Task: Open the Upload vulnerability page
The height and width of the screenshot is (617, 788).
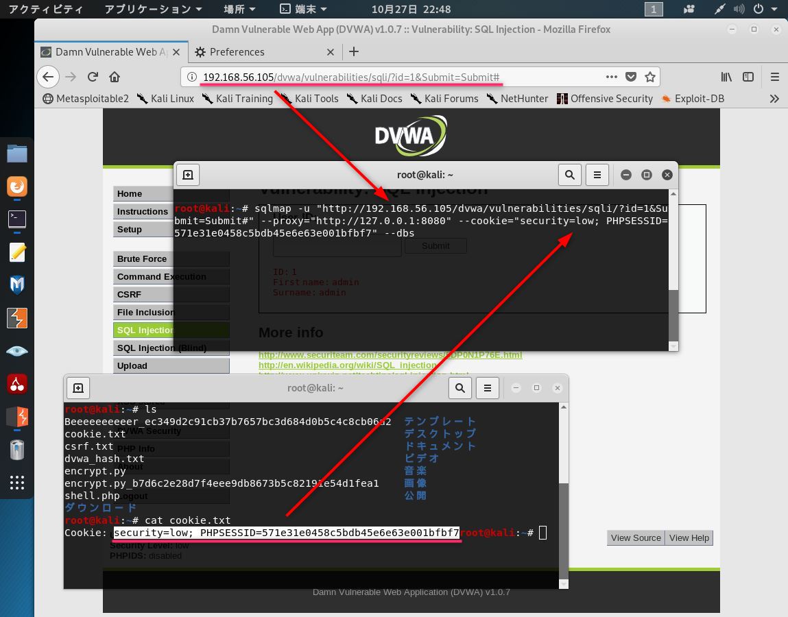Action: pyautogui.click(x=171, y=366)
